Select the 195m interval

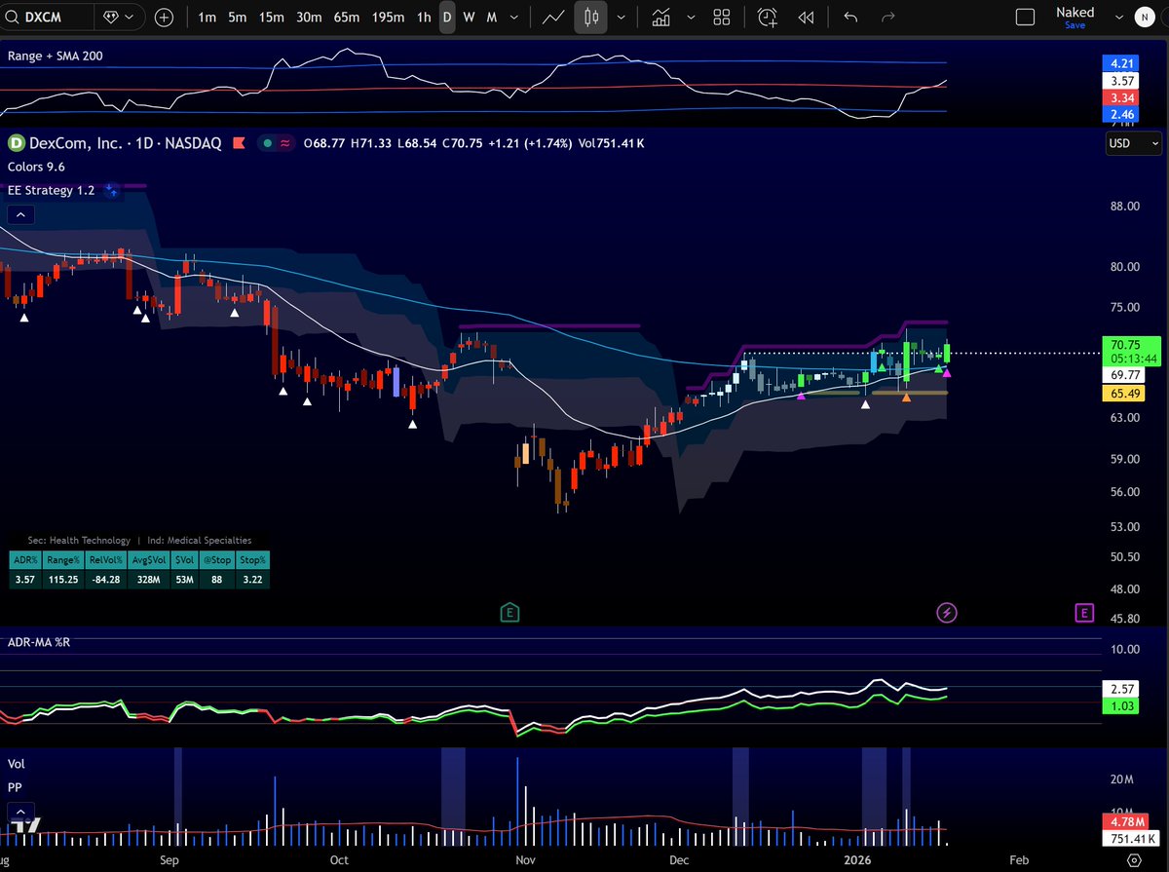pyautogui.click(x=389, y=17)
